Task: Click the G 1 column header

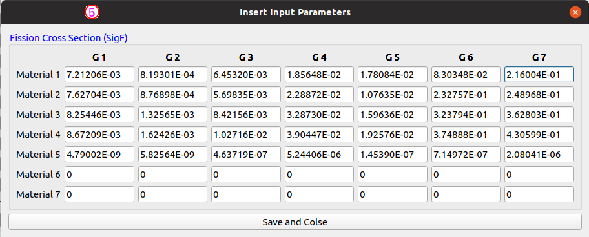Action: 99,58
